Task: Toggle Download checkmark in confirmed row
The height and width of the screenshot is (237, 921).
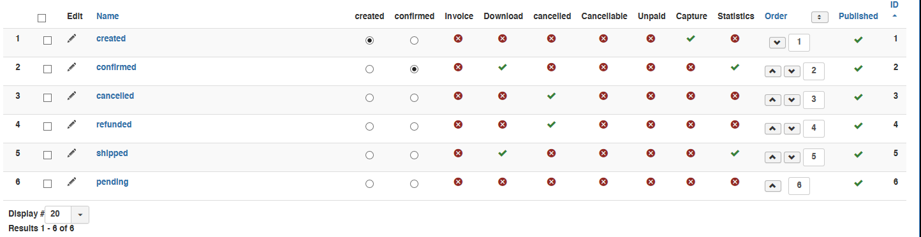Action: pyautogui.click(x=503, y=68)
